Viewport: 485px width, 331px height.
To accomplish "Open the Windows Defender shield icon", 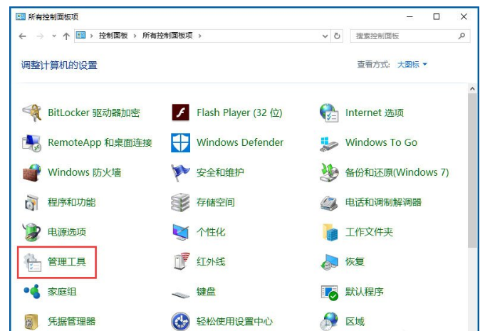I will point(180,142).
